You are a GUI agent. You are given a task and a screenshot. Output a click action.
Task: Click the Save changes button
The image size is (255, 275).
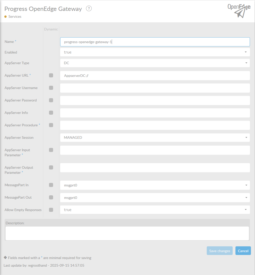(219, 251)
